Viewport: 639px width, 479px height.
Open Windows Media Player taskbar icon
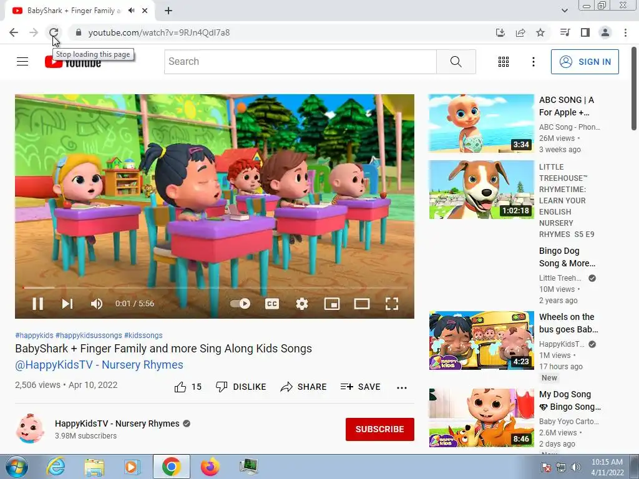click(x=132, y=467)
